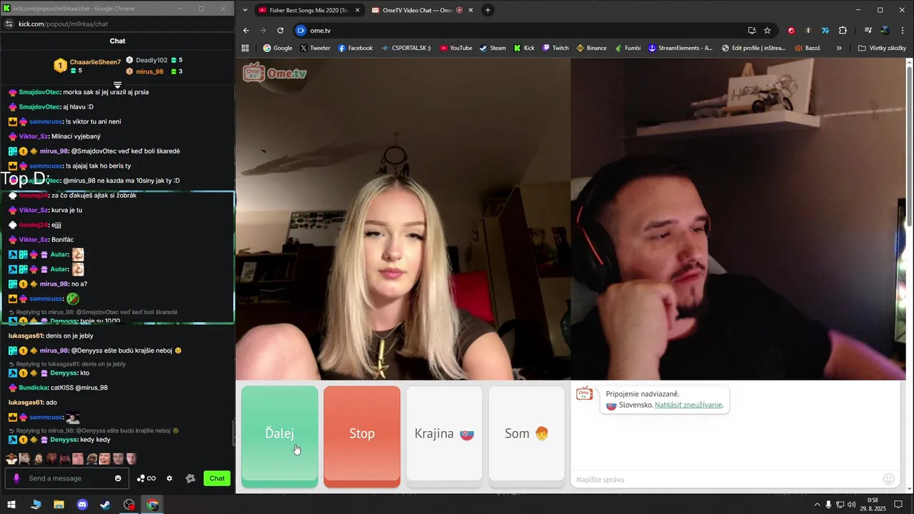Switch to the OmeTV Video Chat tab
The width and height of the screenshot is (914, 514).
[417, 10]
